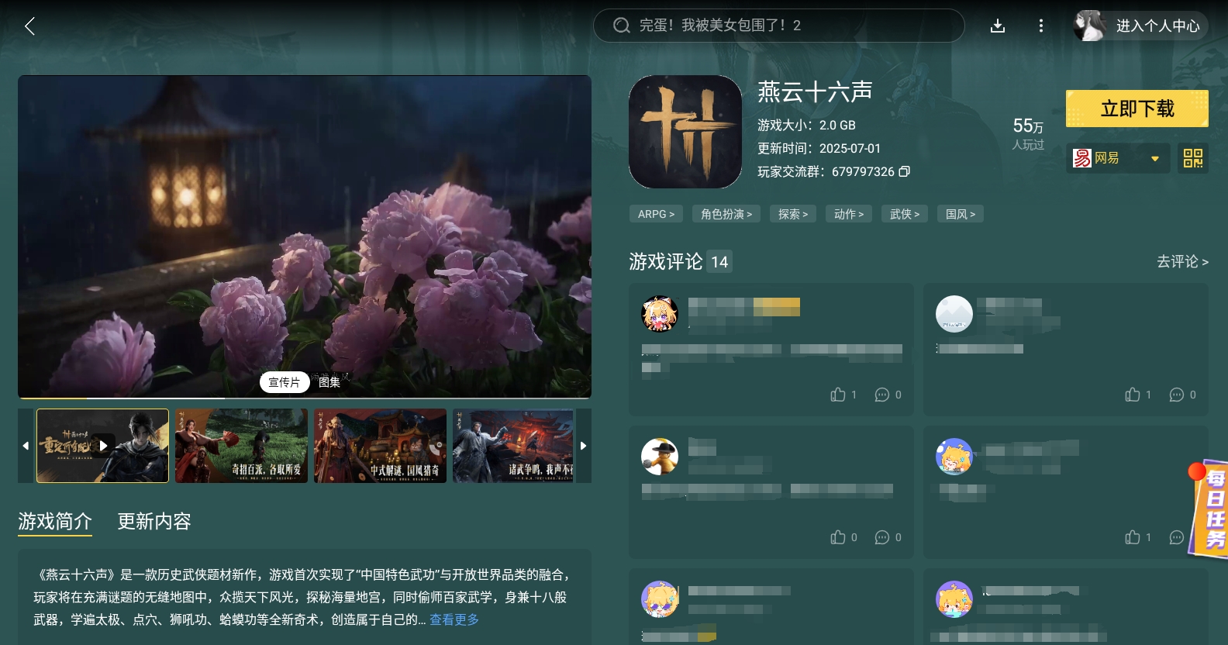Open the downloads manager icon

coord(998,26)
